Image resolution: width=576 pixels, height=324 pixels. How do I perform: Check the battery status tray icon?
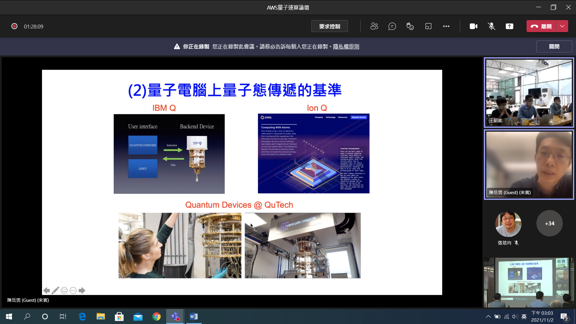[x=497, y=316]
